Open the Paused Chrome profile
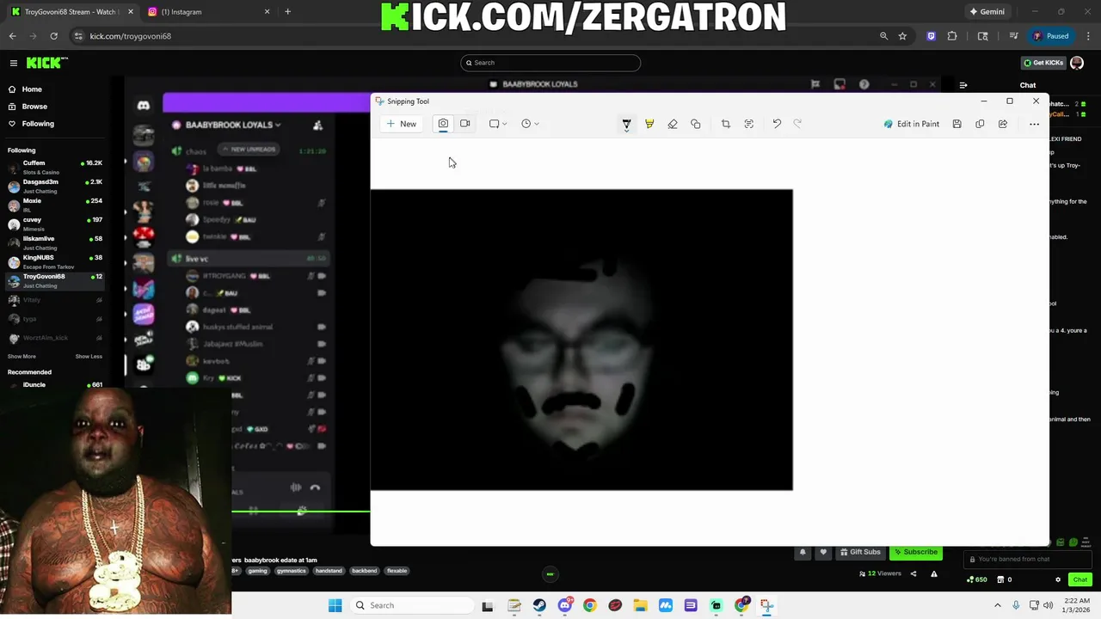 1051,36
